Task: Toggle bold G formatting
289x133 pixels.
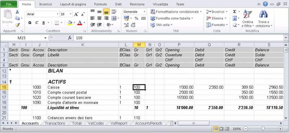Action: pos(30,23)
